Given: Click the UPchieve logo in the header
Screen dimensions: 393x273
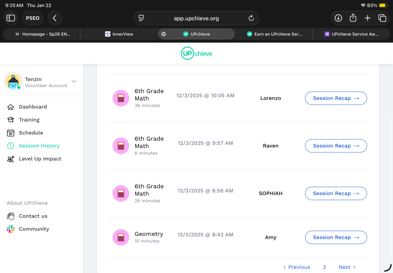Looking at the screenshot, I should point(196,53).
